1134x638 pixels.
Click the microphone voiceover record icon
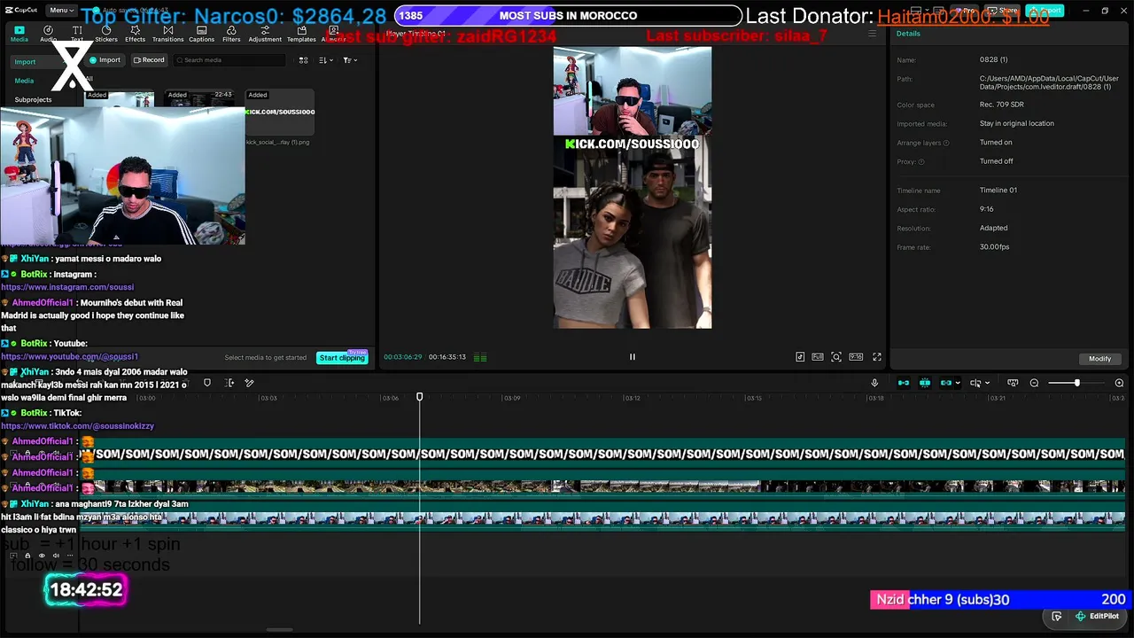(x=874, y=383)
